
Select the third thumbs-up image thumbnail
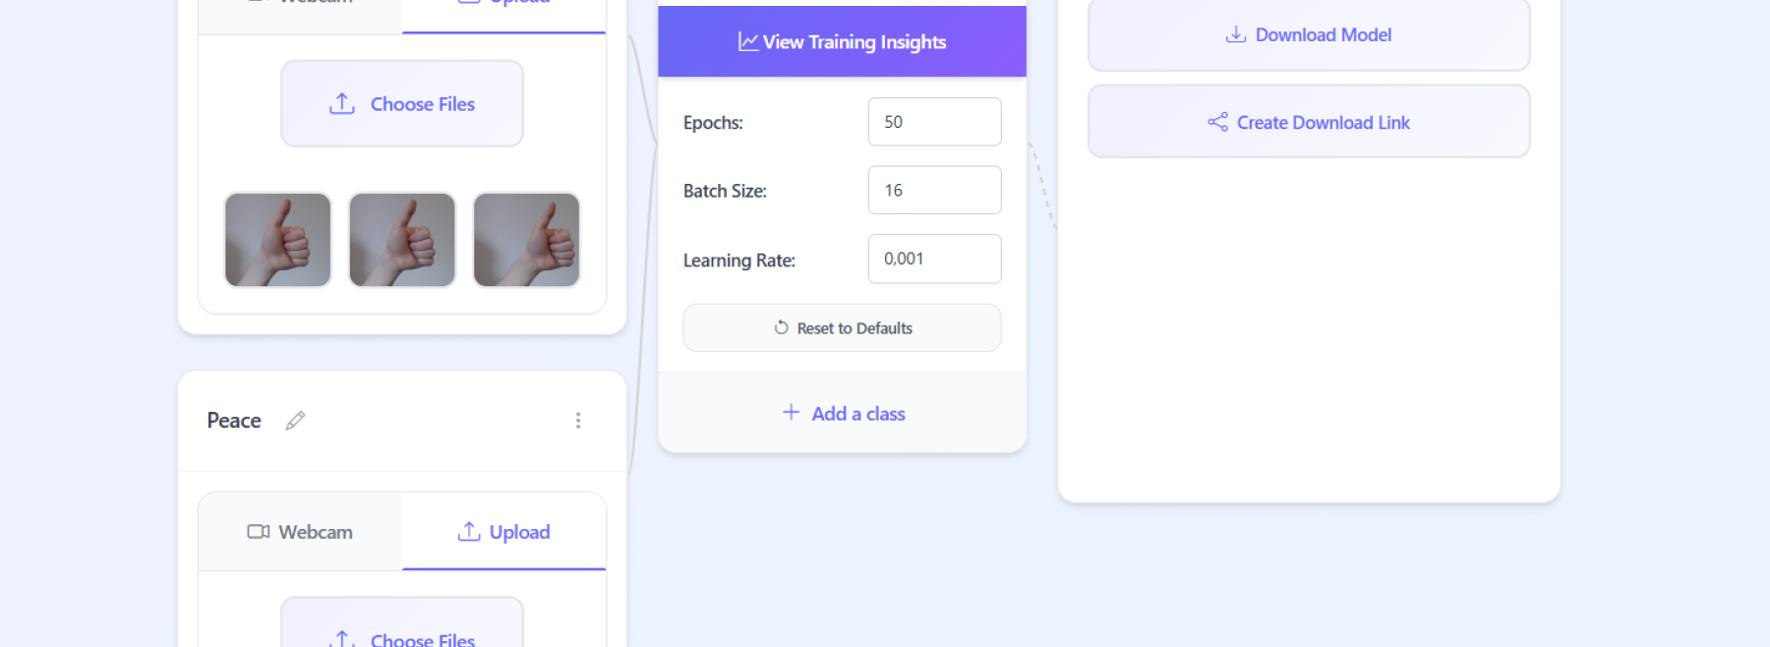pyautogui.click(x=526, y=240)
